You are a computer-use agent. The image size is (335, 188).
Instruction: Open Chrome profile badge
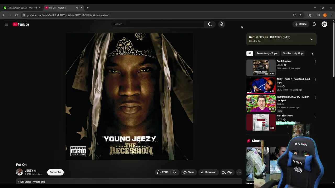(325, 15)
